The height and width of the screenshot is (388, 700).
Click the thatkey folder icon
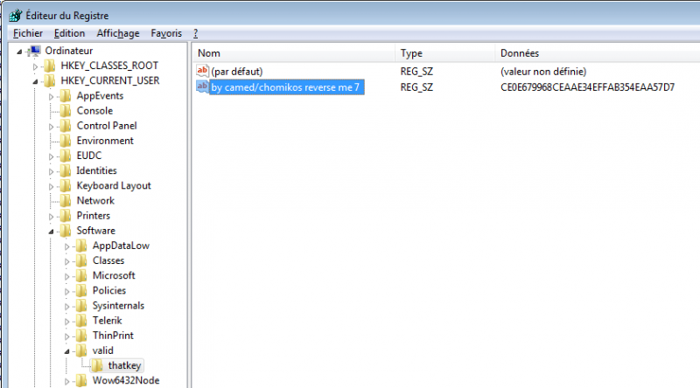[x=97, y=365]
